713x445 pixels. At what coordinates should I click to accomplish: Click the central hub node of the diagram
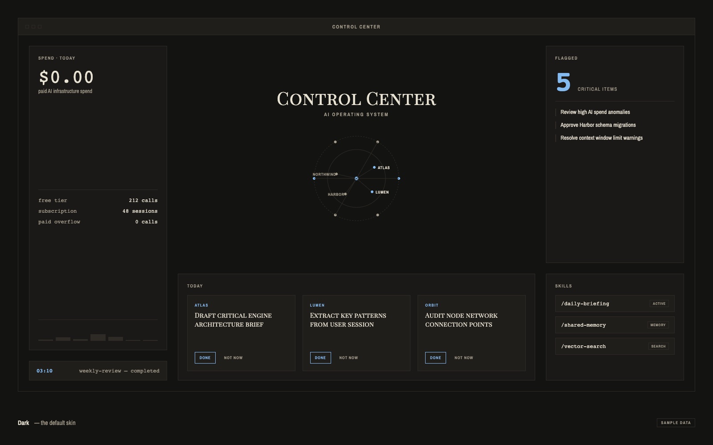356,178
